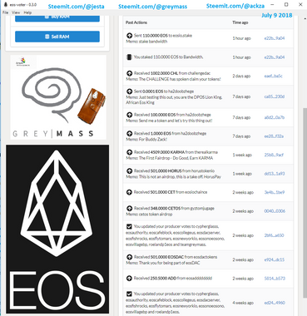Click the arrow icon on Sent 110.0000 EOS row
The width and height of the screenshot is (307, 316).
pyautogui.click(x=129, y=36)
